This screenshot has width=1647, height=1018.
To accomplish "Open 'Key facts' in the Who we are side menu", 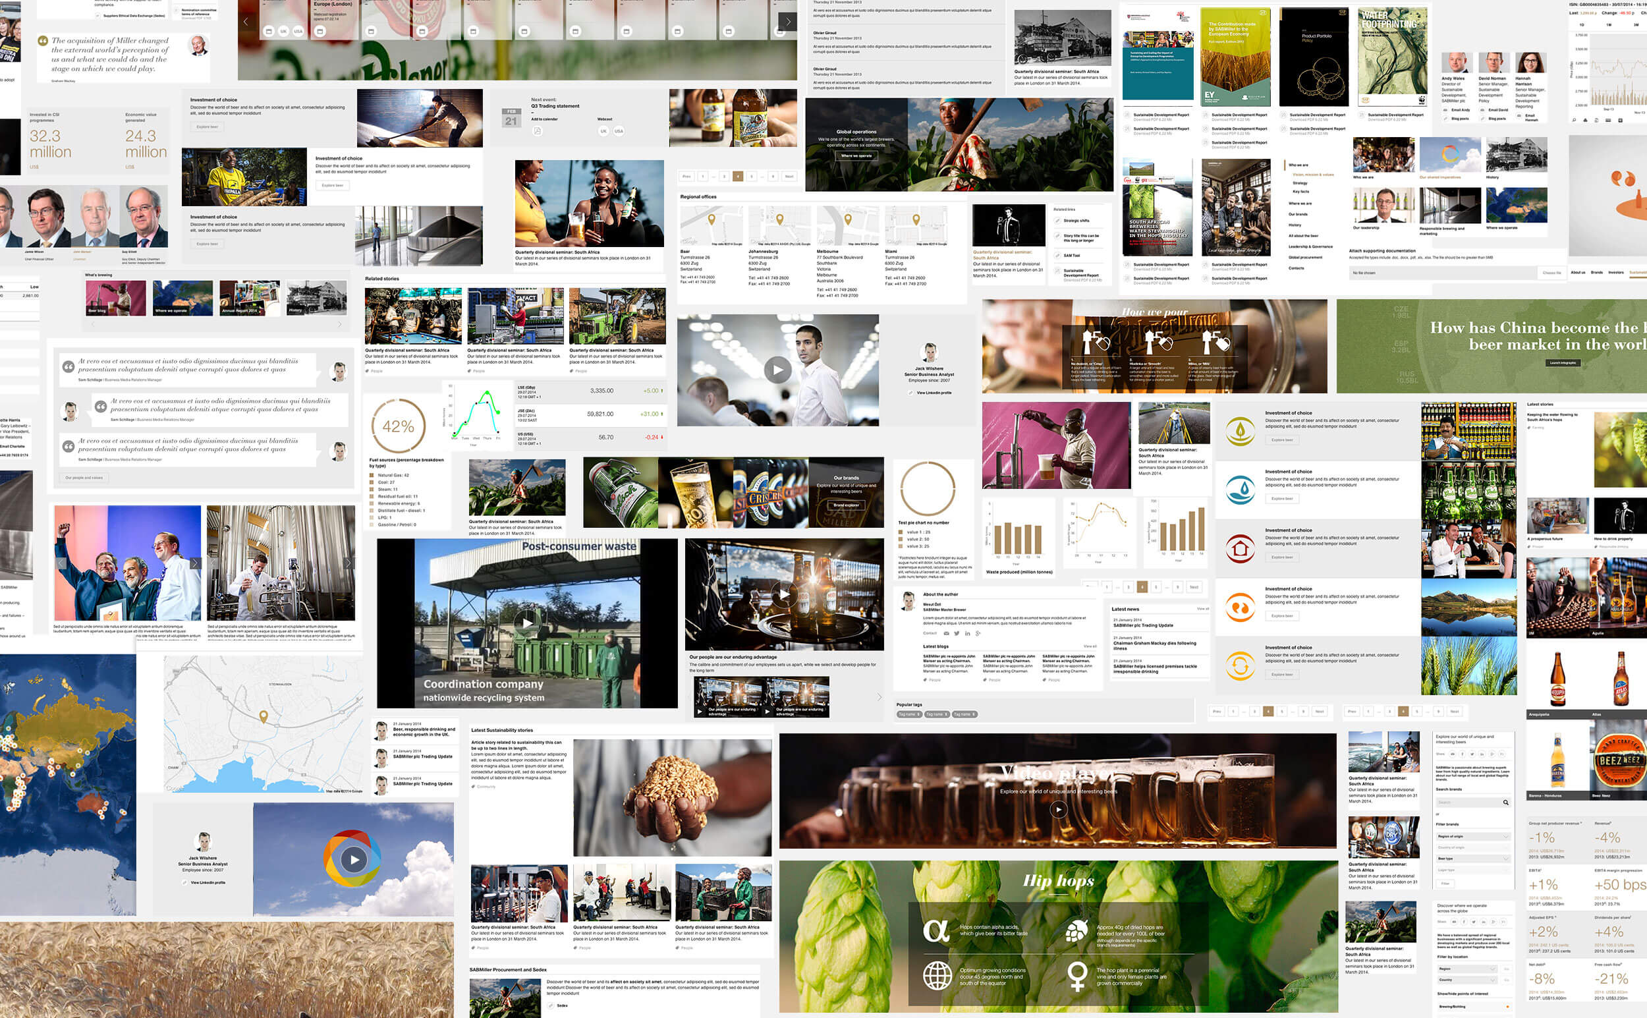I will point(1301,191).
